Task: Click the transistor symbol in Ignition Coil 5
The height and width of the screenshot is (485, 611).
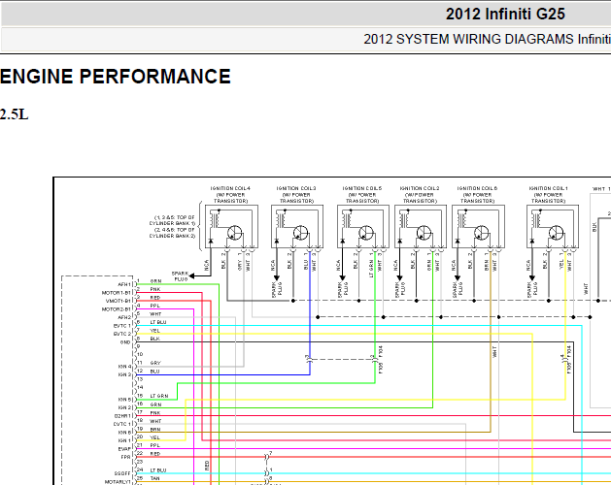Action: coord(366,233)
